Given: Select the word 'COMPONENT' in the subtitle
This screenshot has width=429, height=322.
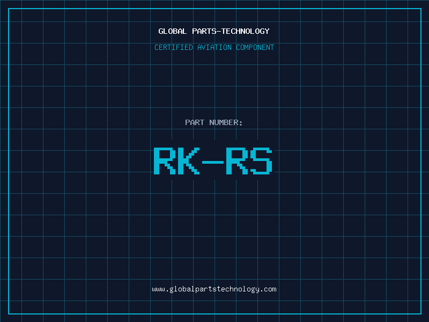Looking at the screenshot, I should [255, 47].
